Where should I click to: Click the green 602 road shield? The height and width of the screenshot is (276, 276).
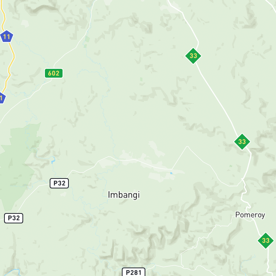pyautogui.click(x=54, y=73)
